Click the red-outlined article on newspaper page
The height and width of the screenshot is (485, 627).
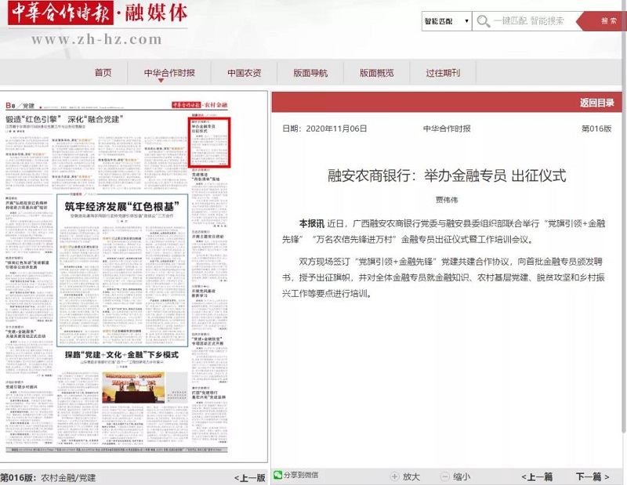[x=209, y=140]
